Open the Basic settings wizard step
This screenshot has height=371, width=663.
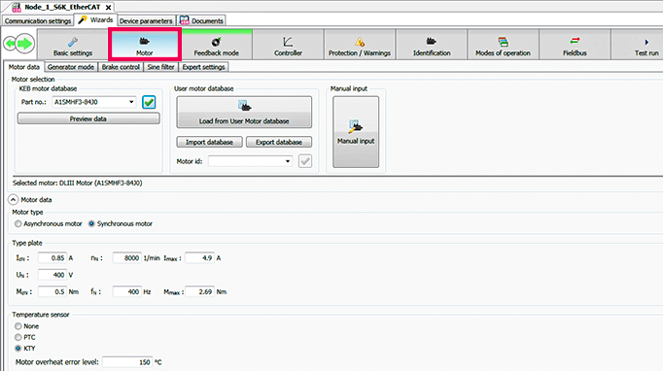pyautogui.click(x=72, y=45)
